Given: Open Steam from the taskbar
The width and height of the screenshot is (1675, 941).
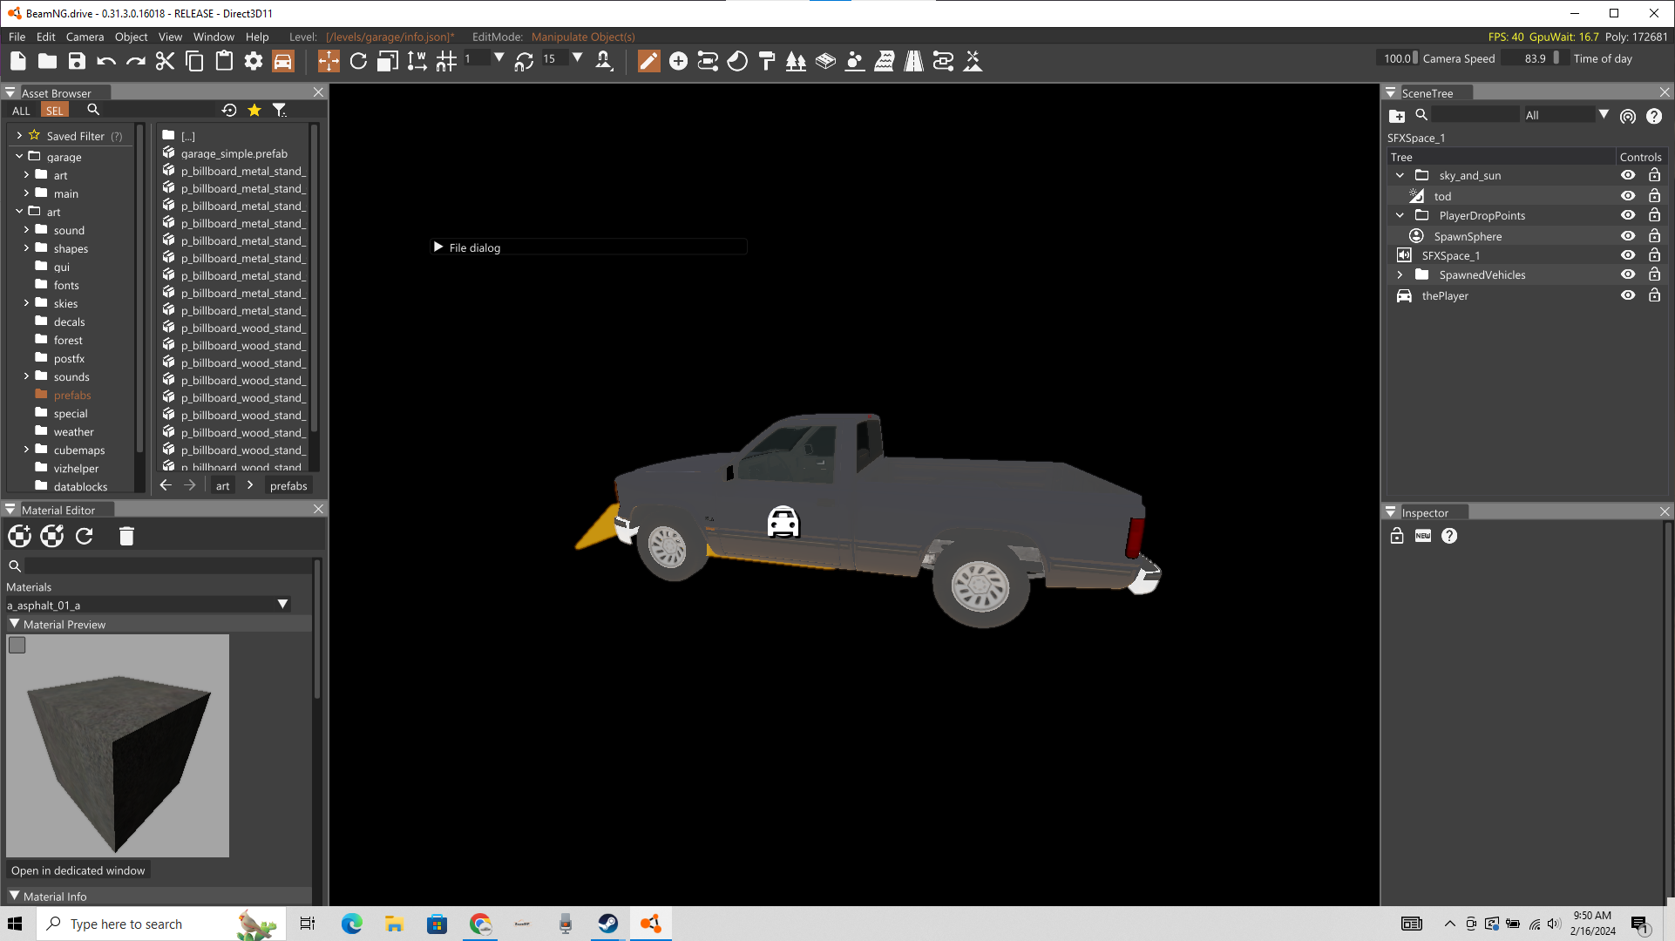Looking at the screenshot, I should click(607, 924).
